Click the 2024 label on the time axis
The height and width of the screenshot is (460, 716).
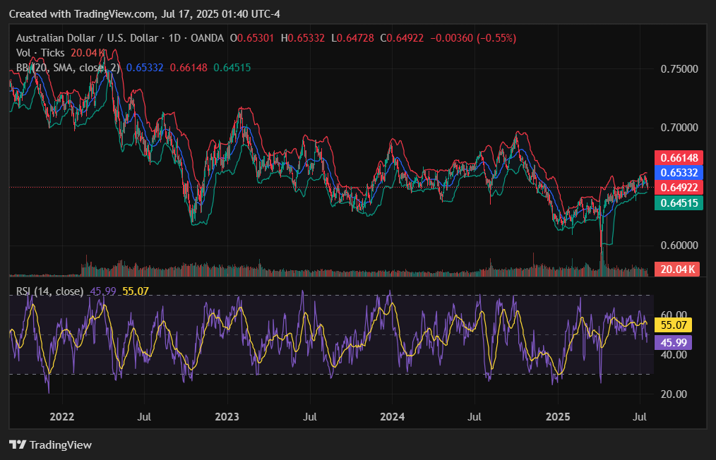[x=393, y=417]
